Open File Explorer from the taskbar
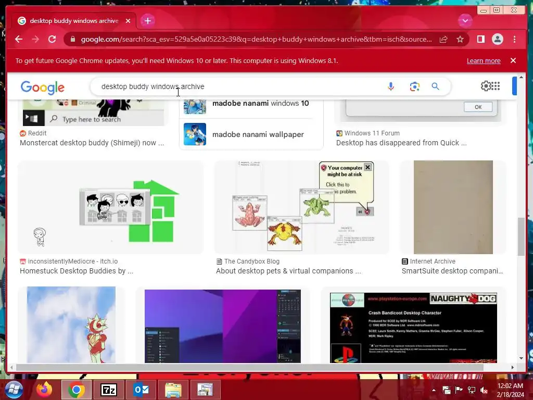533x400 pixels. pos(173,390)
